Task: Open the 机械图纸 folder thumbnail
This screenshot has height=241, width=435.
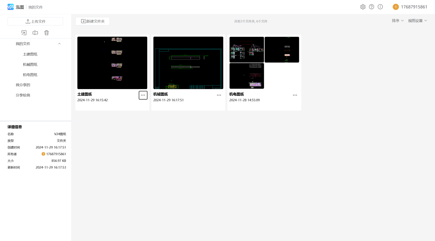Action: click(188, 63)
